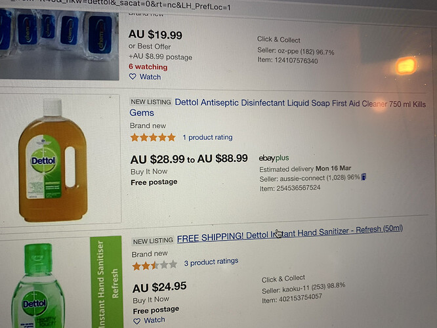Screen dimensions: 437x328
Task: Open the '1 product rating' link
Action: 207,137
